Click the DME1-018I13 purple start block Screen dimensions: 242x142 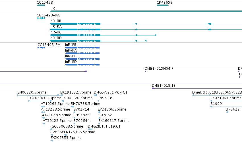pos(153,88)
